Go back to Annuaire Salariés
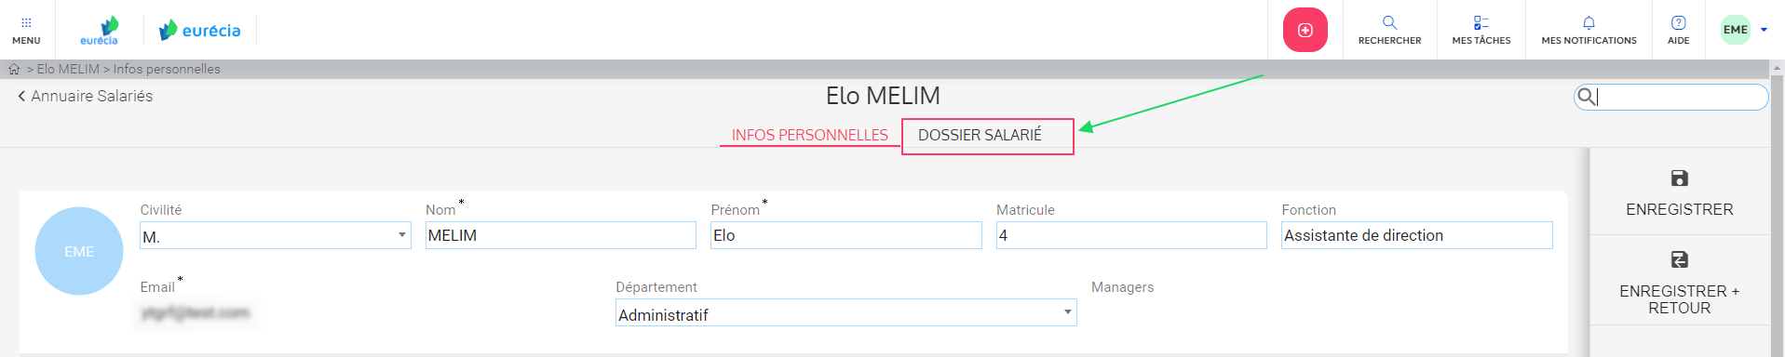The height and width of the screenshot is (357, 1785). tap(85, 96)
